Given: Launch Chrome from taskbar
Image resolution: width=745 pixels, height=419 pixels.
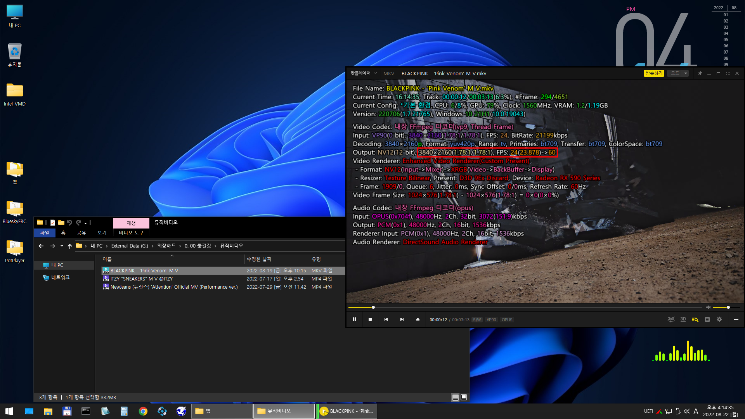Looking at the screenshot, I should [143, 411].
